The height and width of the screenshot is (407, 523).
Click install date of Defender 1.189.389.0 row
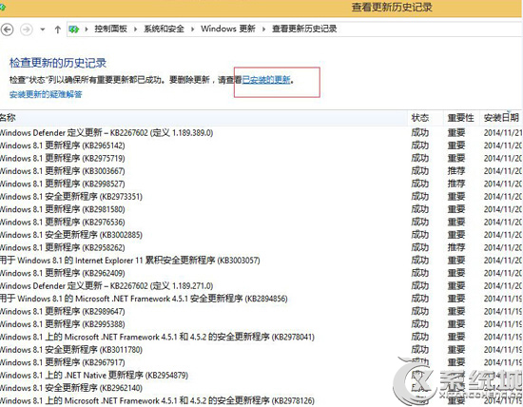pos(503,133)
